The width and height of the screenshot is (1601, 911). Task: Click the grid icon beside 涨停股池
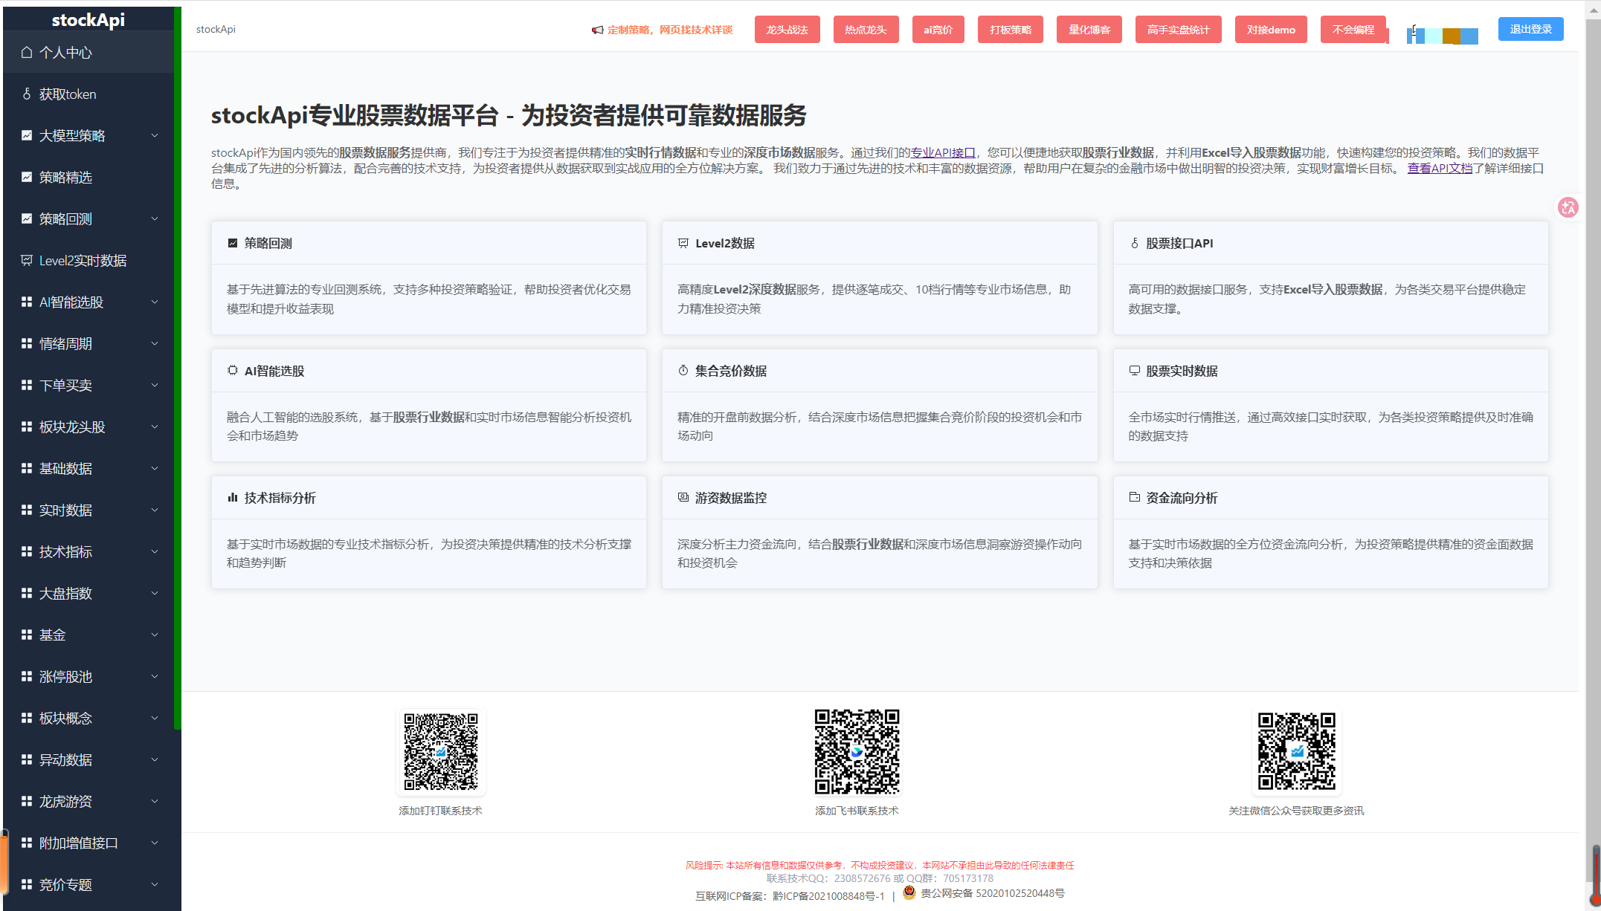[27, 676]
